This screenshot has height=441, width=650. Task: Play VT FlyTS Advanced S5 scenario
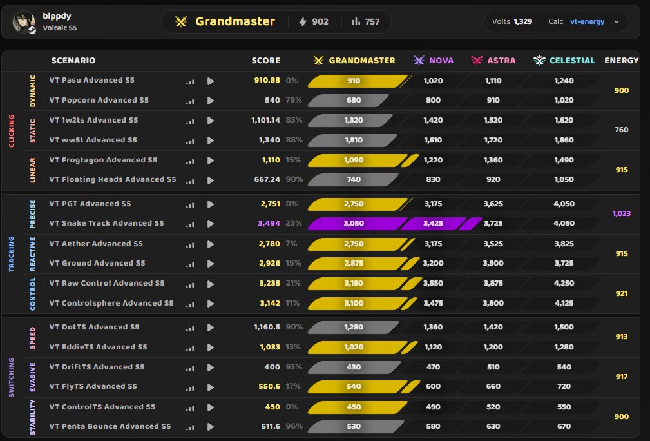(211, 387)
